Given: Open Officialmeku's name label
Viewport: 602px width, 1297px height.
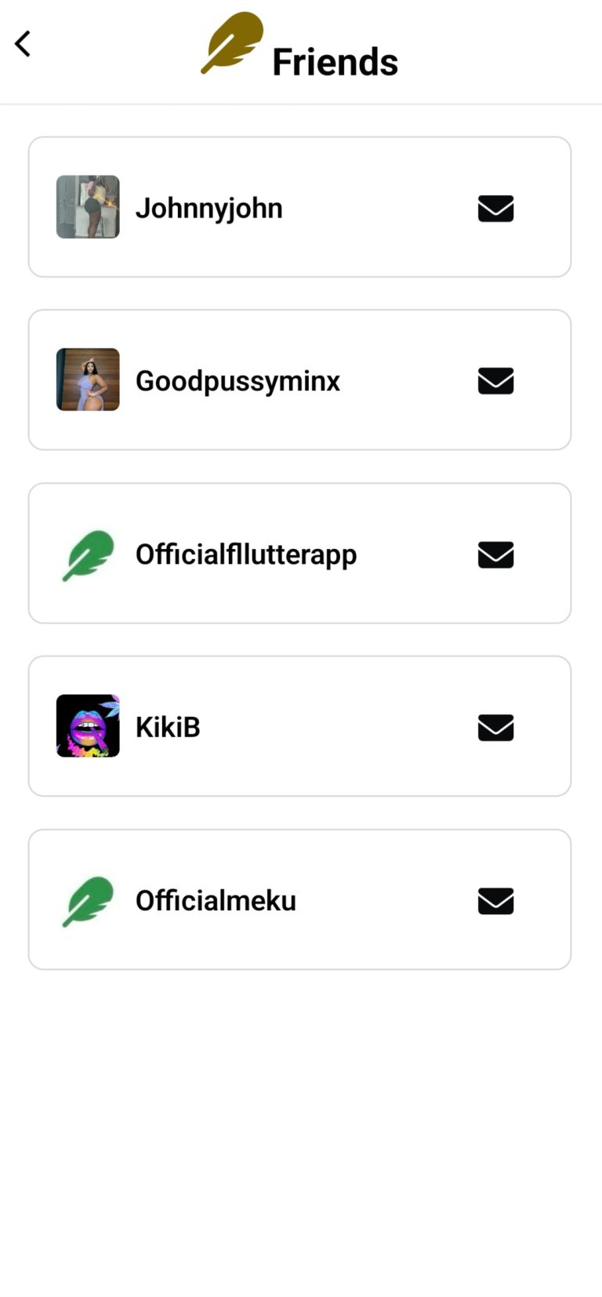Looking at the screenshot, I should tap(216, 900).
